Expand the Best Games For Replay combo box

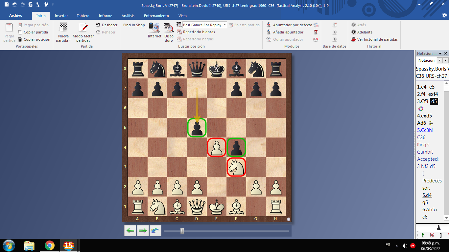click(225, 25)
